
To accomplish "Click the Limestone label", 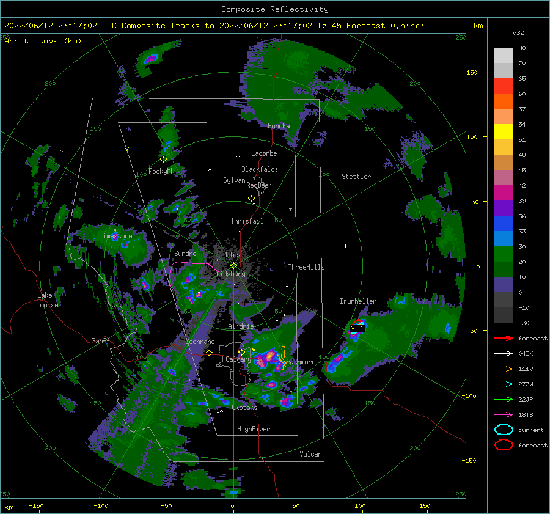I will (116, 236).
